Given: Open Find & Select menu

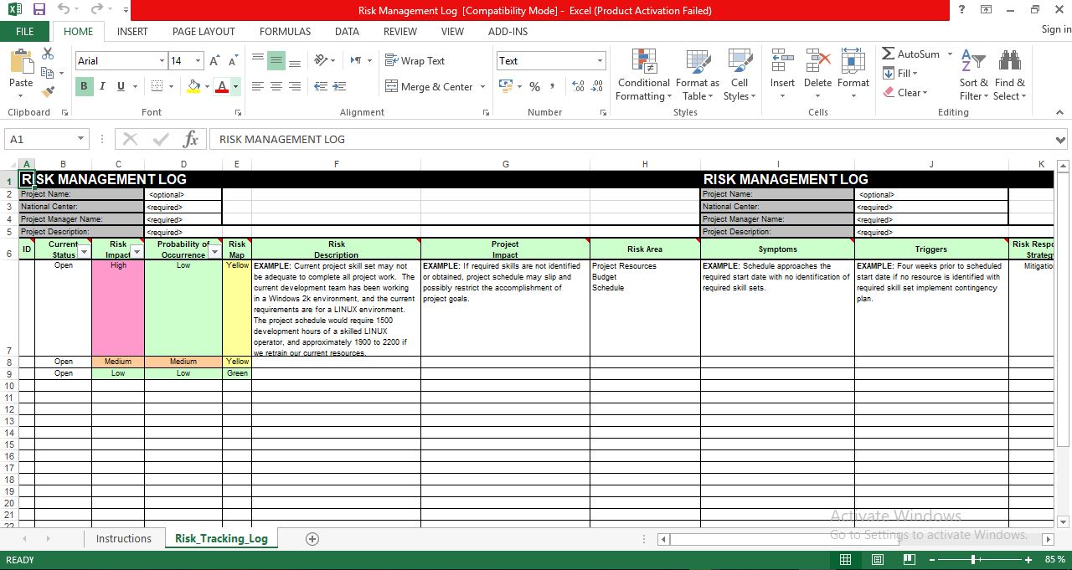Looking at the screenshot, I should [x=1009, y=75].
